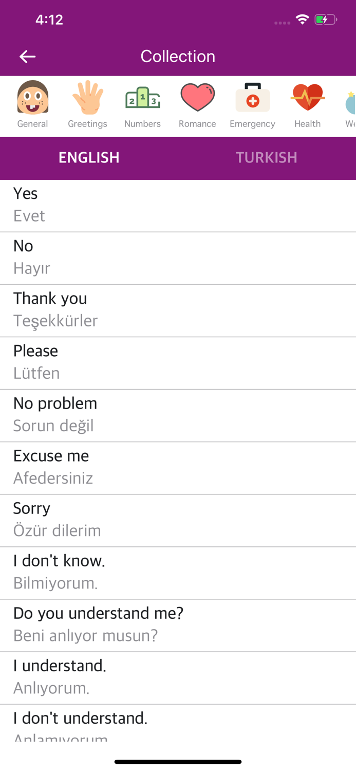Select the 'Sorry' phrase
Image resolution: width=356 pixels, height=771 pixels.
pyautogui.click(x=178, y=519)
